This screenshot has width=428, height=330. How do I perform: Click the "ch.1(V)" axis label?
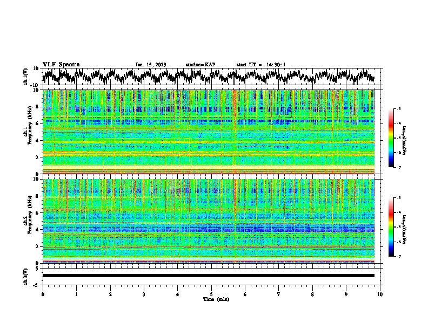pyautogui.click(x=26, y=77)
